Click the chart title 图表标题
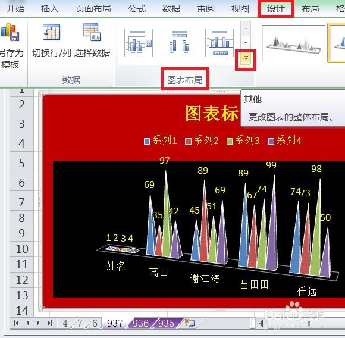Screen dimensions: 345x338 [212, 113]
